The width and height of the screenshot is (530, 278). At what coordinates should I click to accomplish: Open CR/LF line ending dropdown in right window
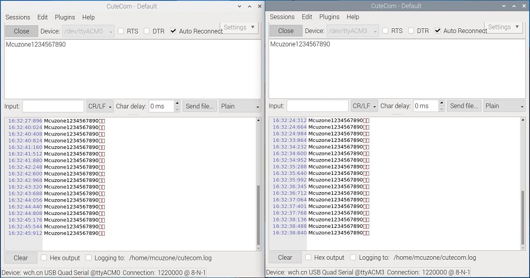click(364, 106)
